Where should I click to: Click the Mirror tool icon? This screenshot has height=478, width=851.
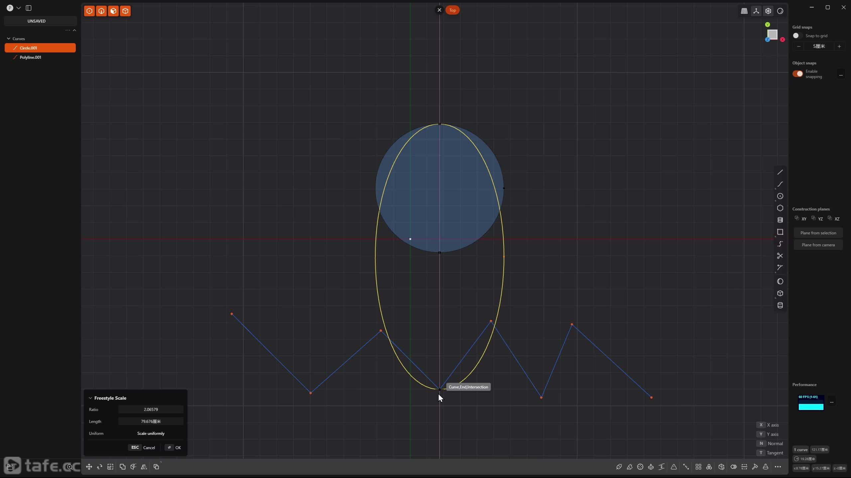[144, 467]
